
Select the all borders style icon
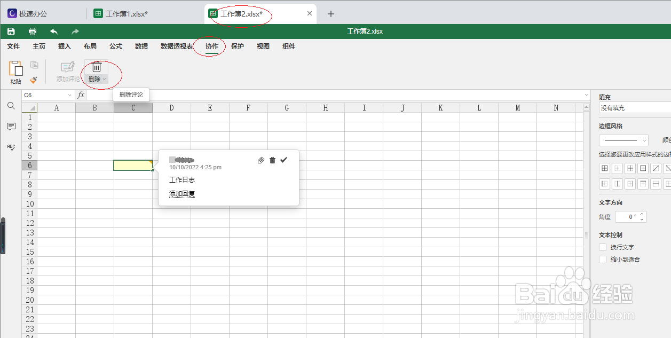click(604, 168)
